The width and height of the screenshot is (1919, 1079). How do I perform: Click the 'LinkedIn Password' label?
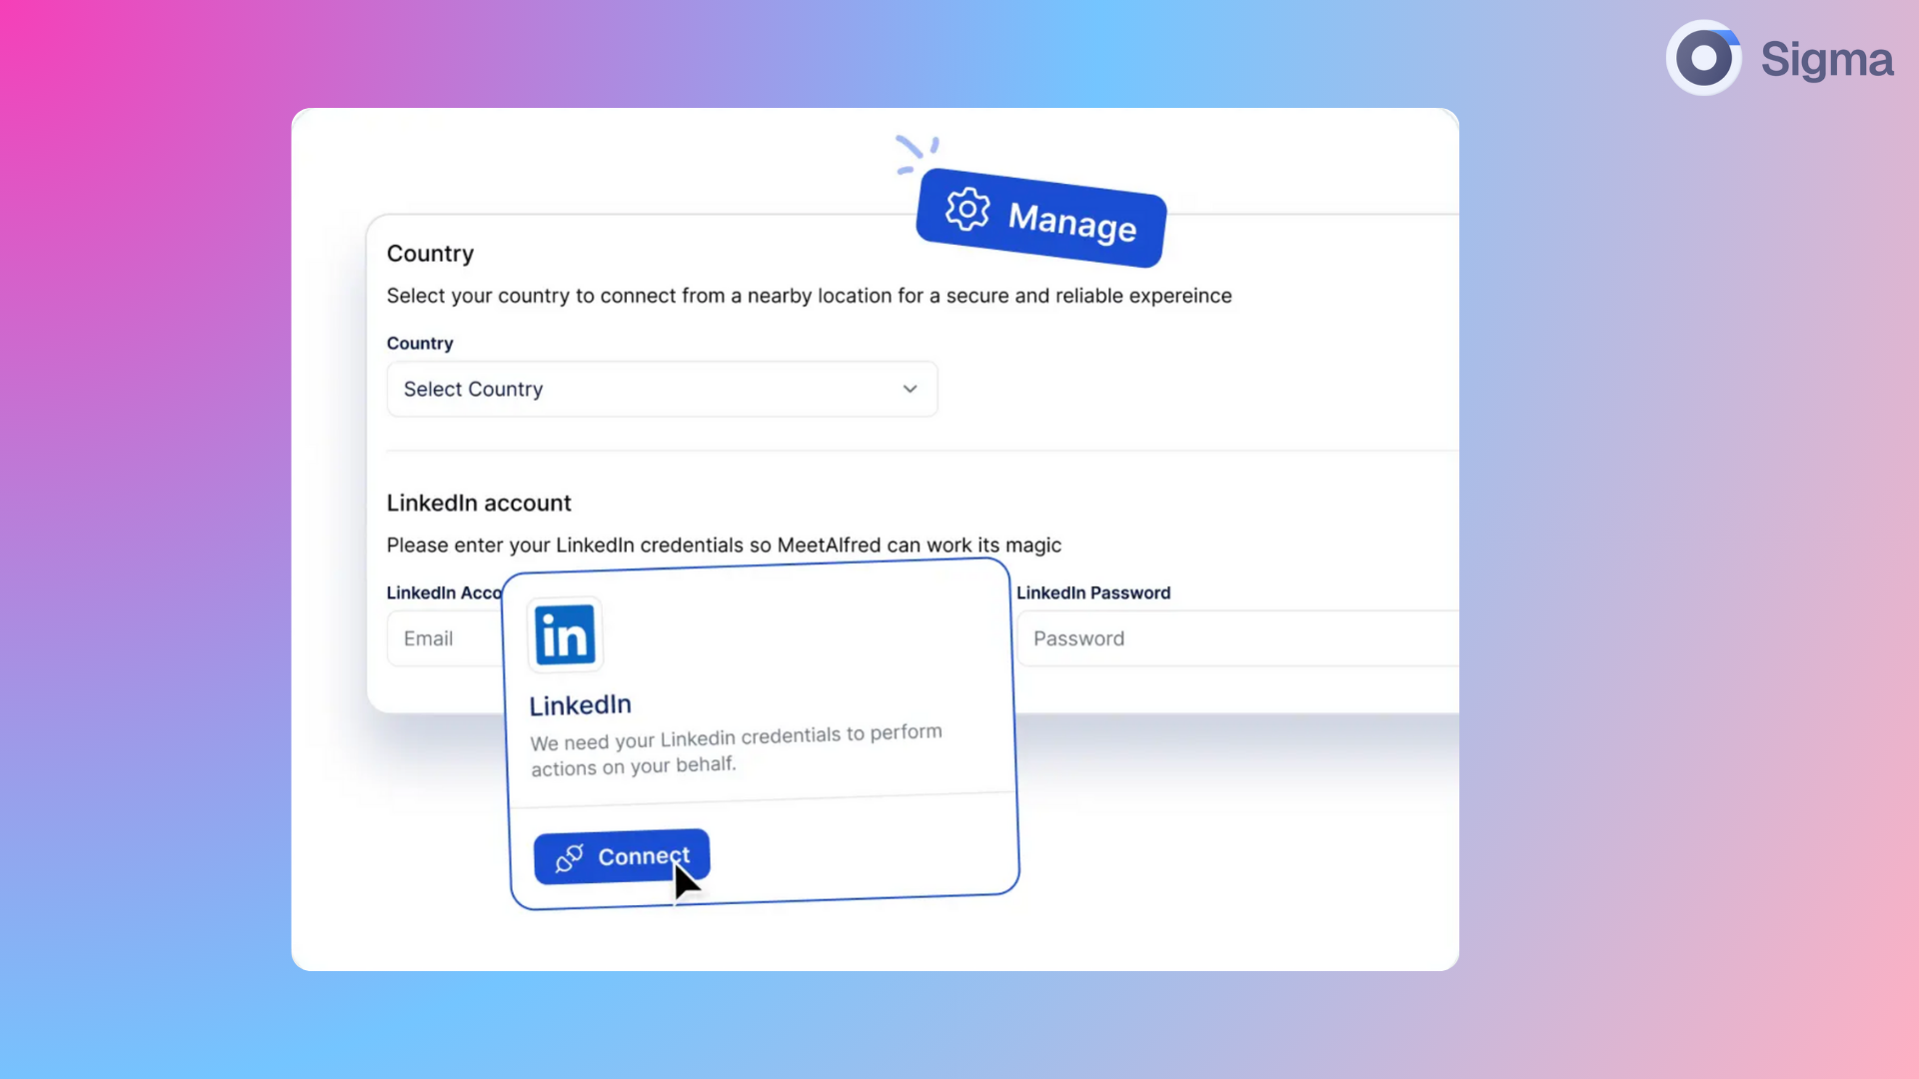click(1093, 592)
